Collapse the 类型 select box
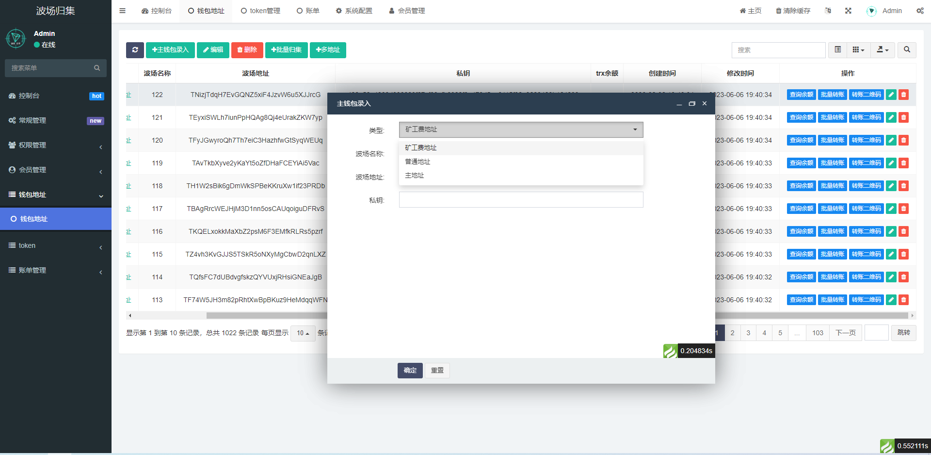931x455 pixels. click(x=521, y=130)
